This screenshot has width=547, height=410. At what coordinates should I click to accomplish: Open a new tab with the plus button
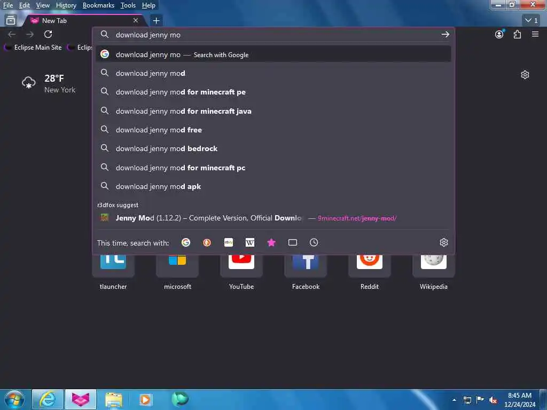click(157, 21)
